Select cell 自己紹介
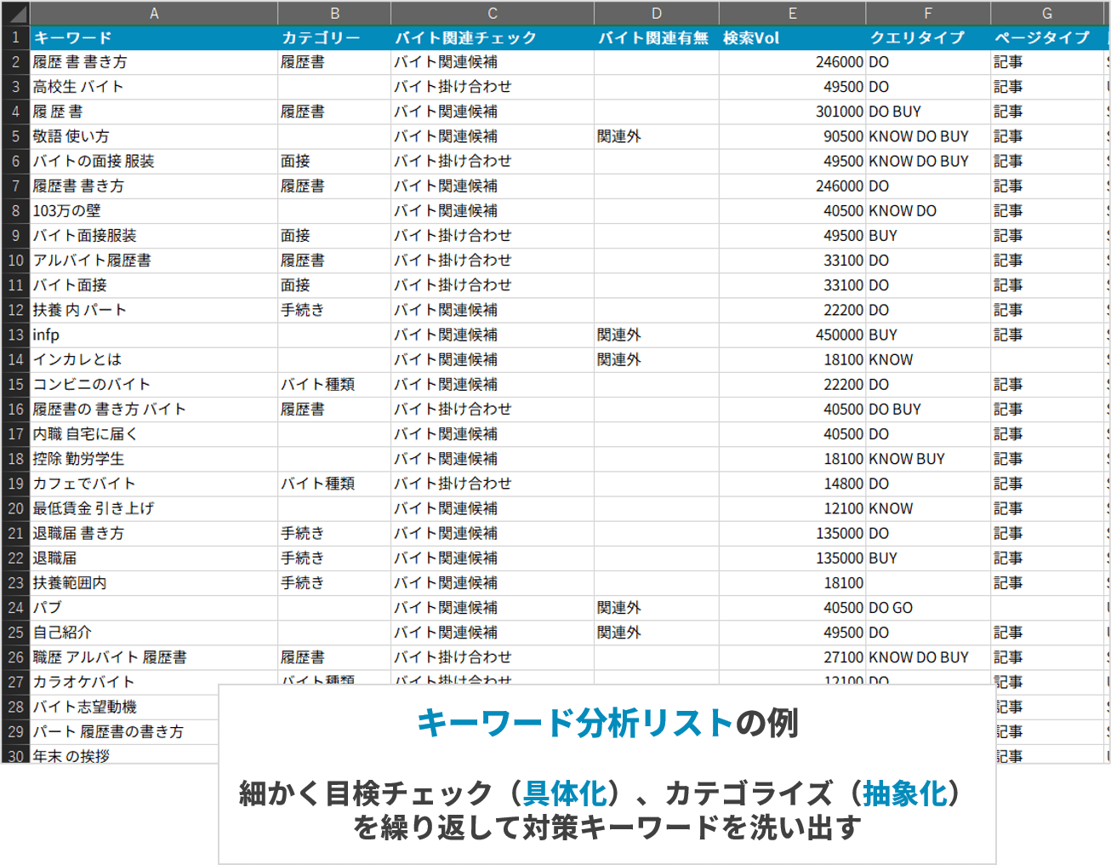Screen dimensions: 1111x865 click(x=154, y=633)
